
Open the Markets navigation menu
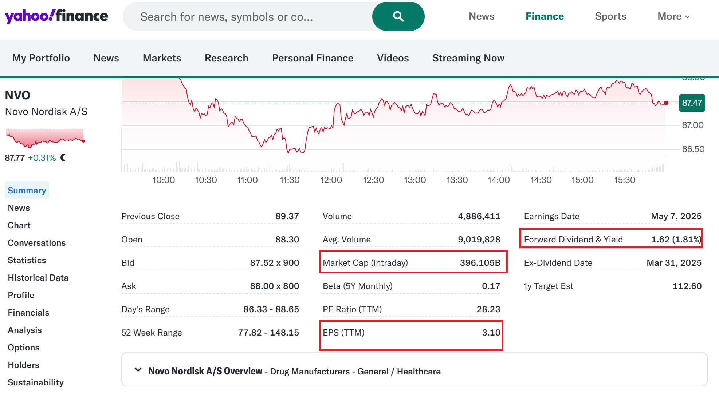pyautogui.click(x=162, y=58)
